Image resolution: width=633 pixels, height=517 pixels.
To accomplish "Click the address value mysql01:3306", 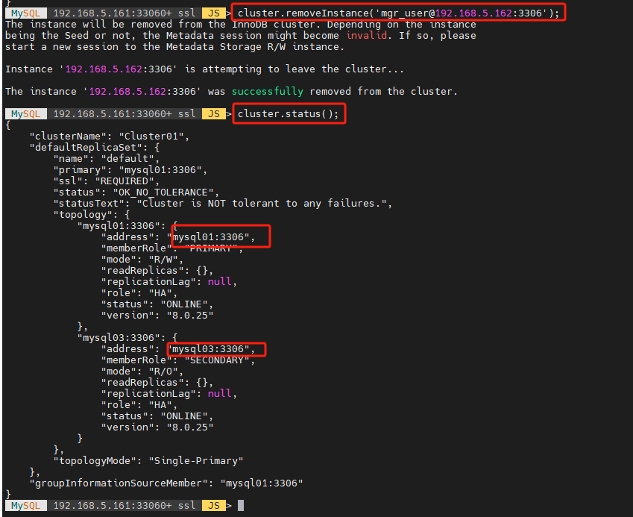I will [211, 236].
